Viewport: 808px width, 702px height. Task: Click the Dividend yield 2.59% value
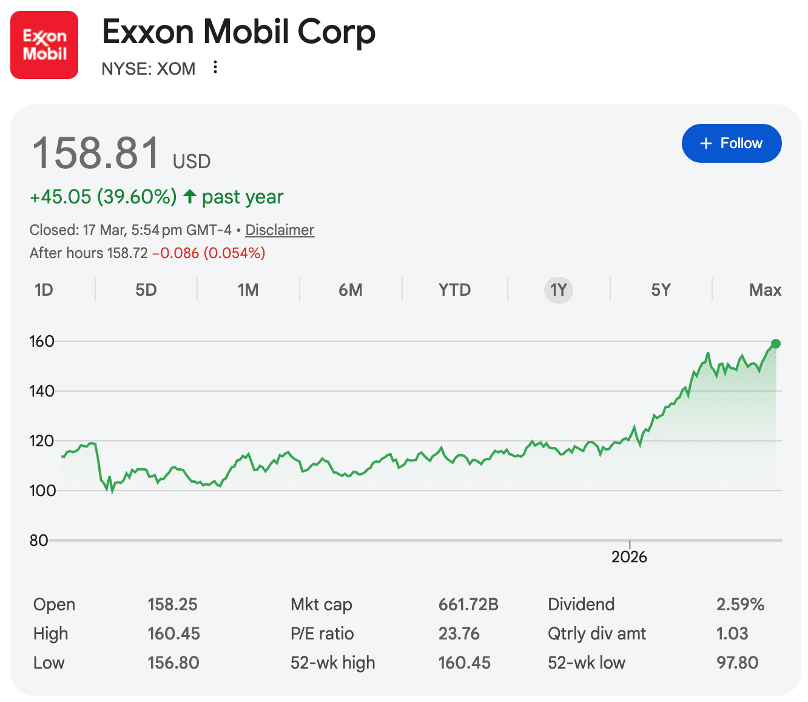point(740,604)
